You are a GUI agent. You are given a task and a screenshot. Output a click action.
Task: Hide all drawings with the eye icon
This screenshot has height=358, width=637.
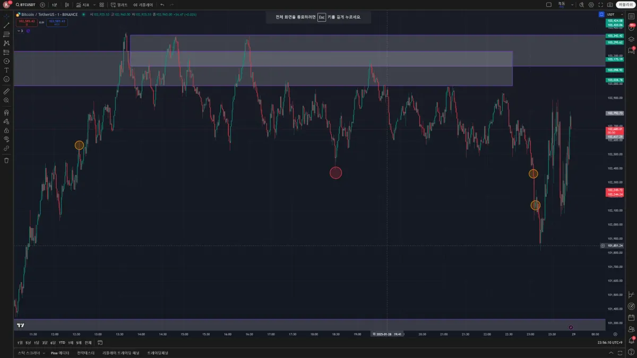pos(6,139)
